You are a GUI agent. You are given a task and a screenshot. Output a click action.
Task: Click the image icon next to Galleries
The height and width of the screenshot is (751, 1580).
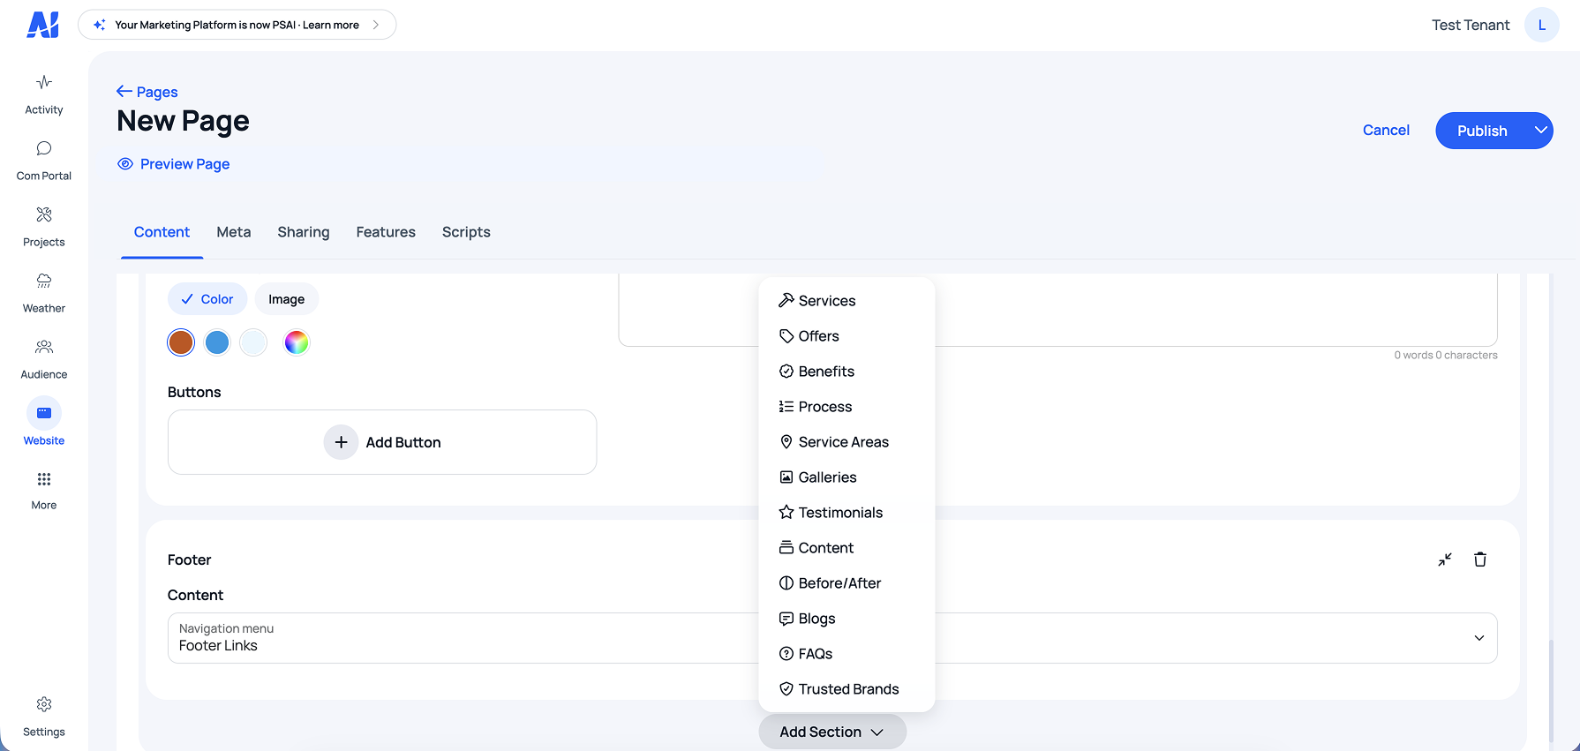(786, 477)
